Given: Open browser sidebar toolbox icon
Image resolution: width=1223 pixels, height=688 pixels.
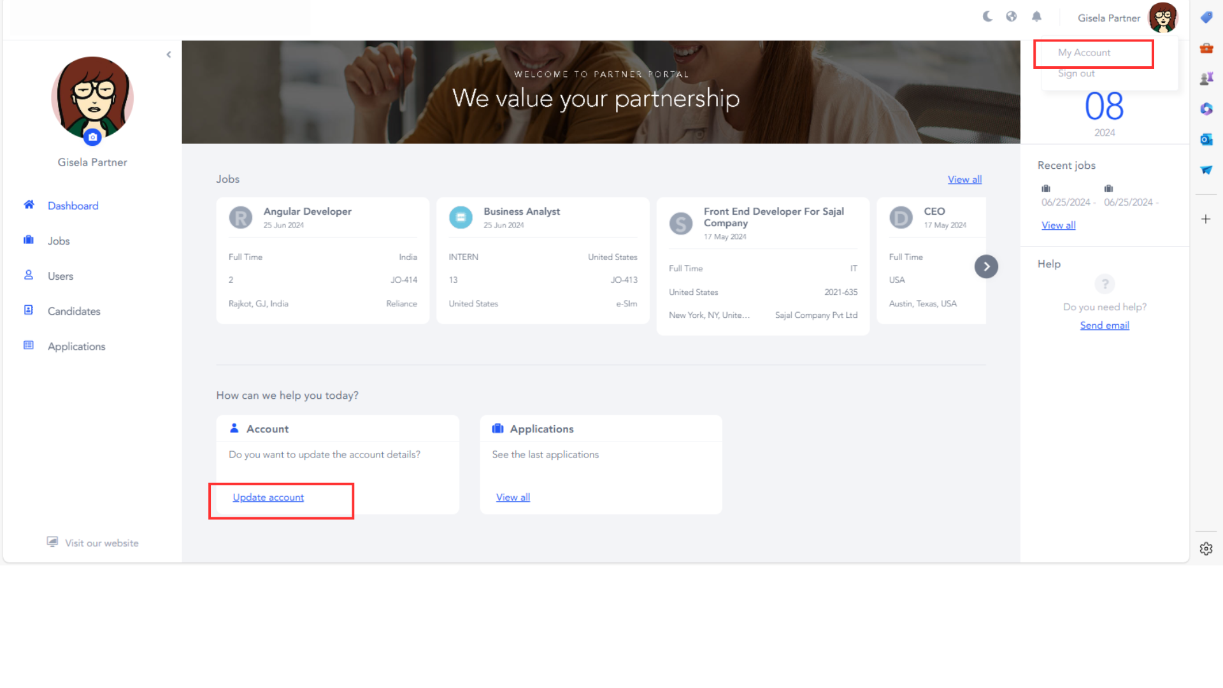Looking at the screenshot, I should [x=1206, y=48].
